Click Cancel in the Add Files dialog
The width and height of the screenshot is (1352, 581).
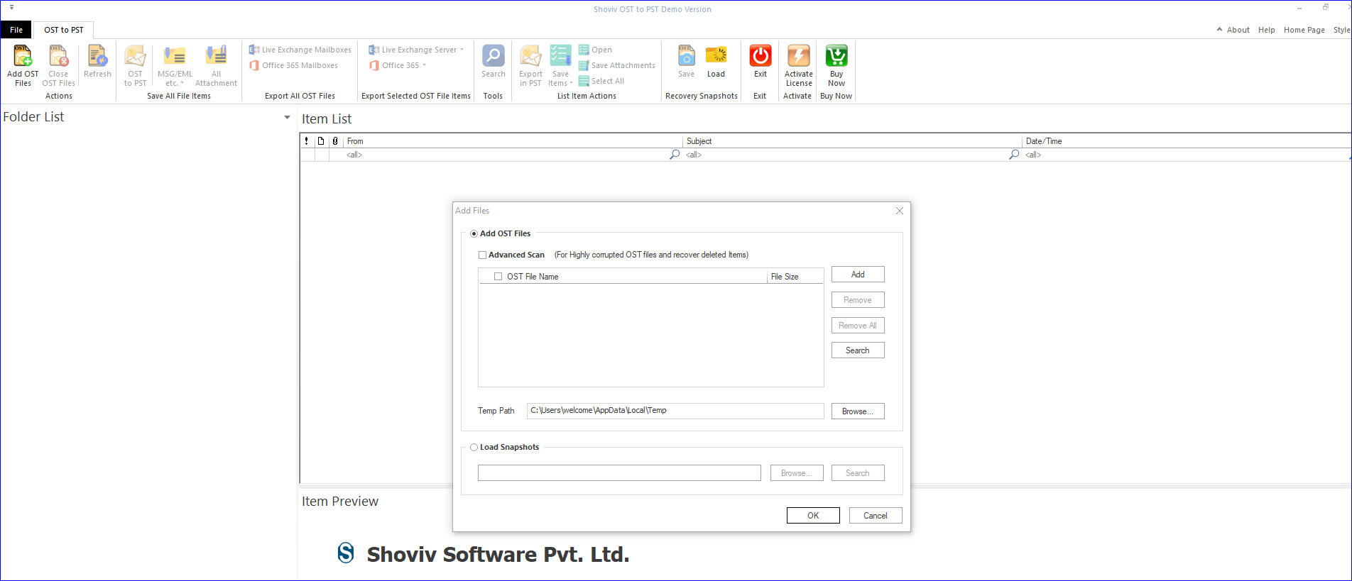tap(876, 516)
